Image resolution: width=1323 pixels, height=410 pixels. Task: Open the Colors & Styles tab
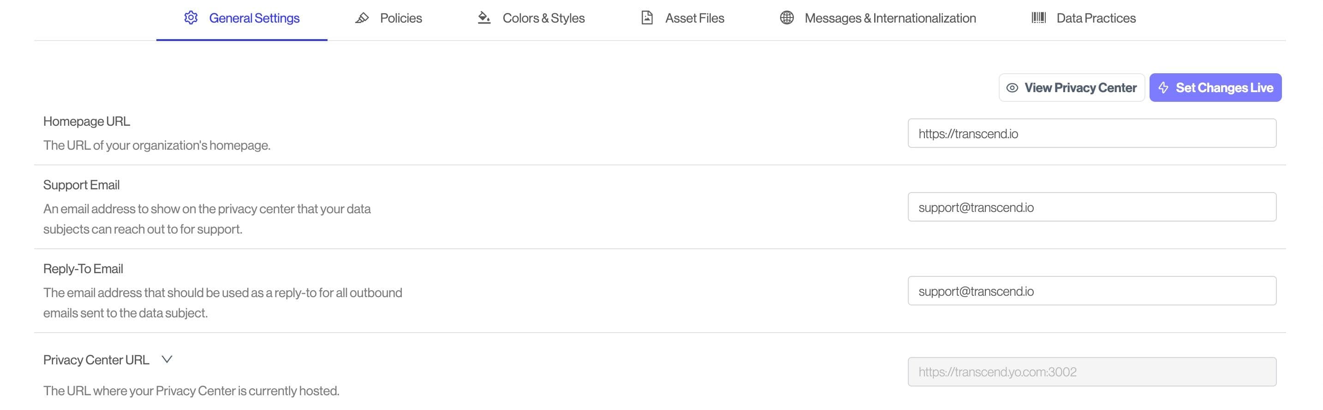[543, 18]
